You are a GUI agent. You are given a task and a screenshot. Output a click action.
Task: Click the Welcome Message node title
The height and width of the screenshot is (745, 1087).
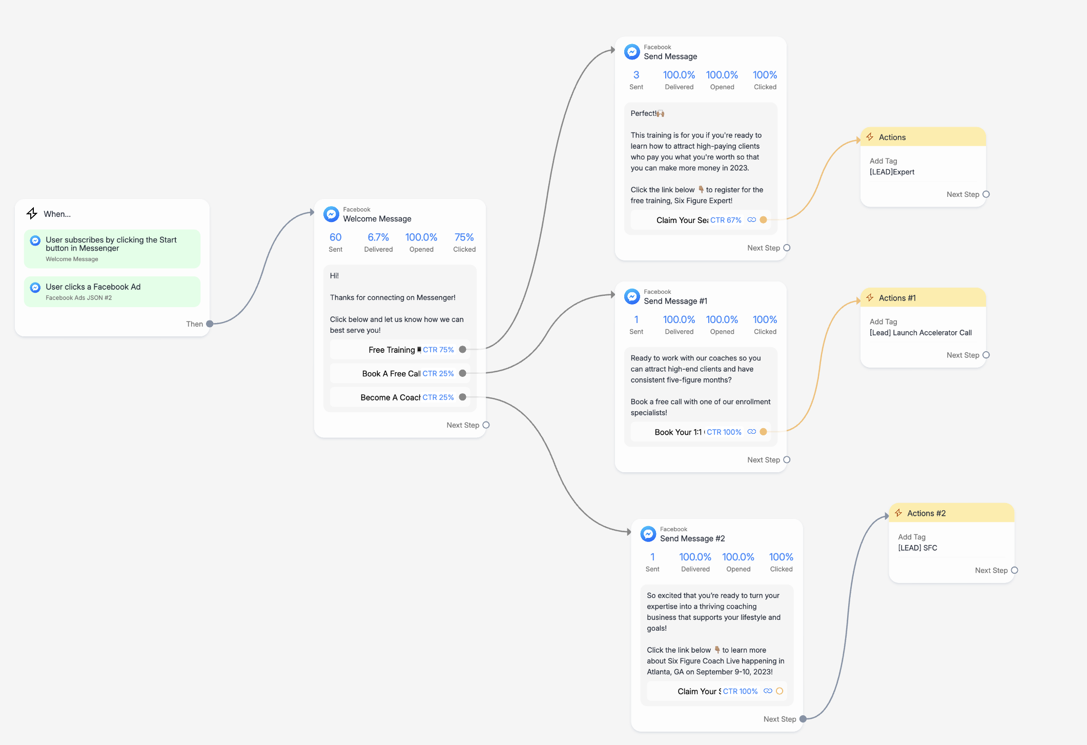[377, 219]
